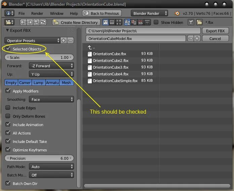The image size is (234, 191).
Task: Uncheck Optimize Keyframes
Action: click(8, 150)
